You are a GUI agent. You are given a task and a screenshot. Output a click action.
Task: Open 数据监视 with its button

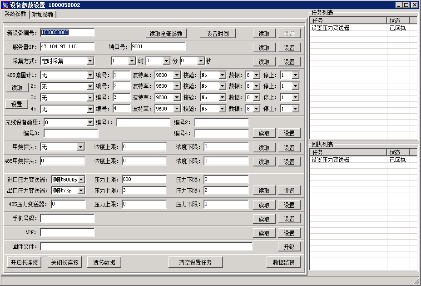pos(283,262)
